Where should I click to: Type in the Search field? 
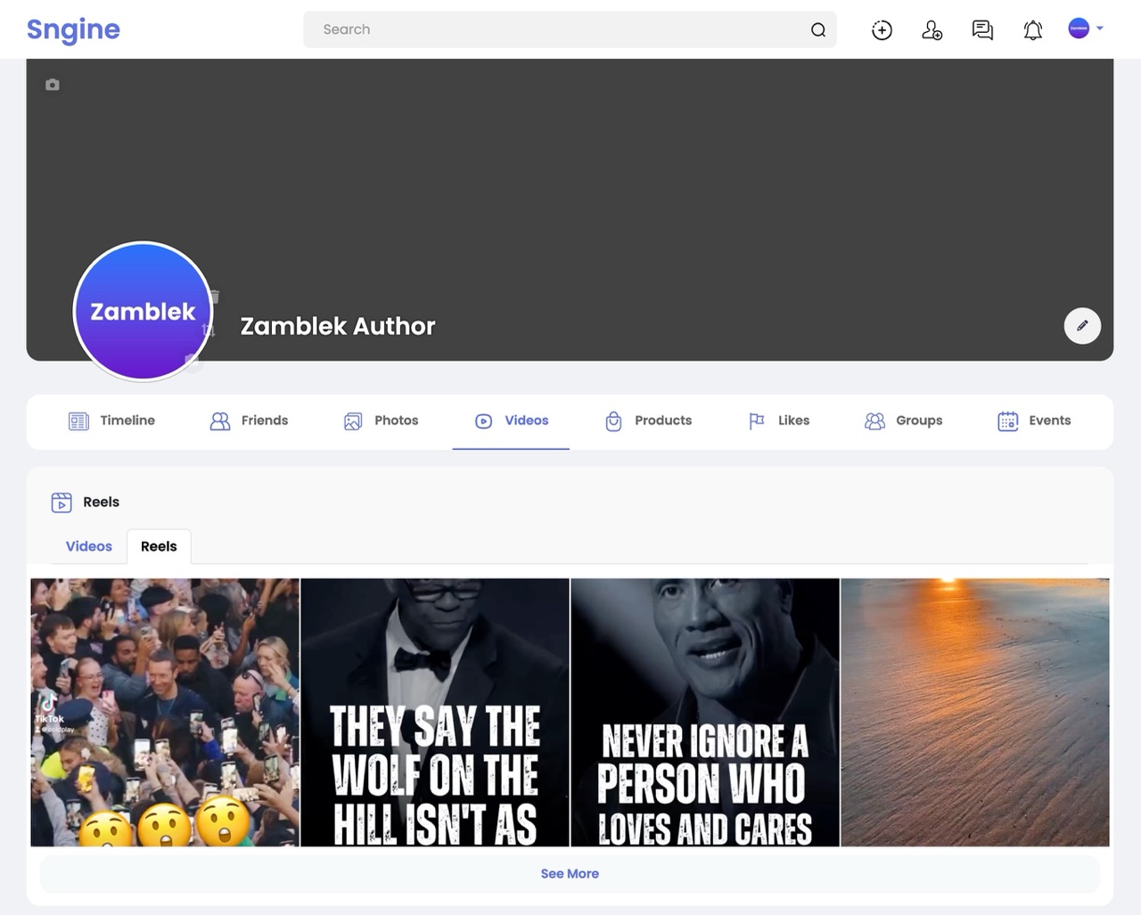(553, 29)
